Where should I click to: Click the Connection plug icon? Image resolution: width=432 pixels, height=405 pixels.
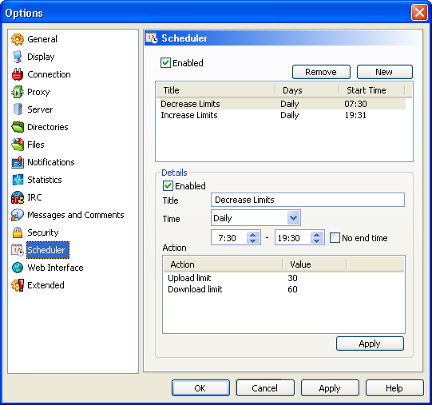point(18,74)
